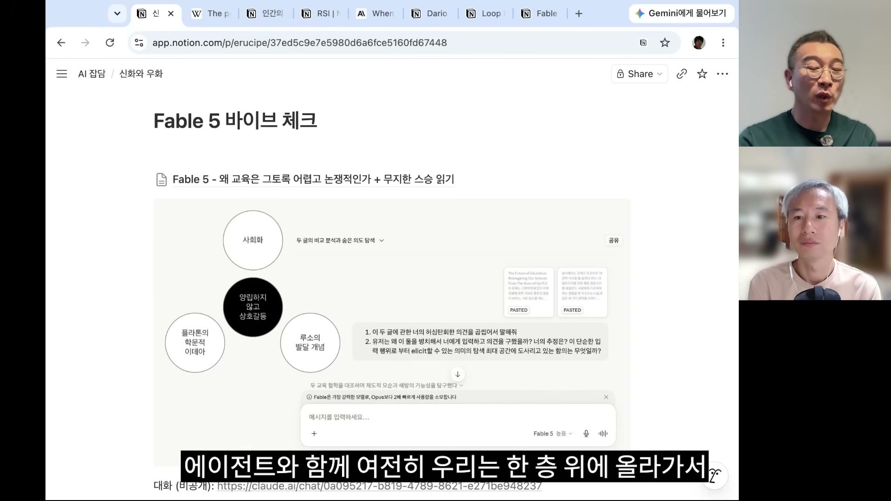
Task: Click the '루소의 발달 개념' circle
Action: (310, 342)
